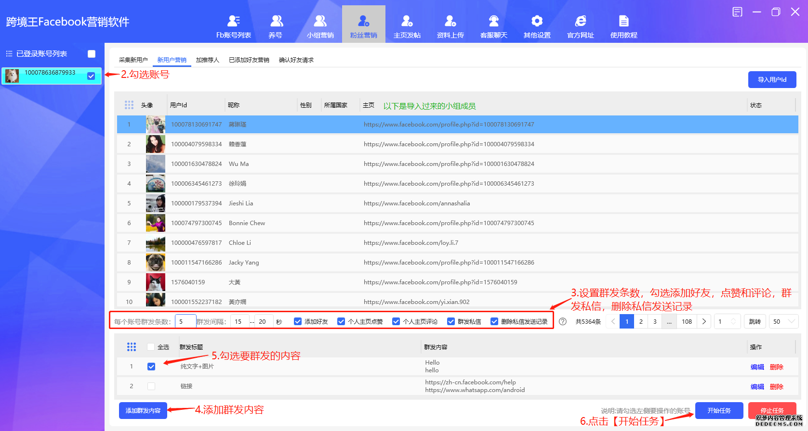Open the 客服聊天 headset icon

[x=494, y=21]
